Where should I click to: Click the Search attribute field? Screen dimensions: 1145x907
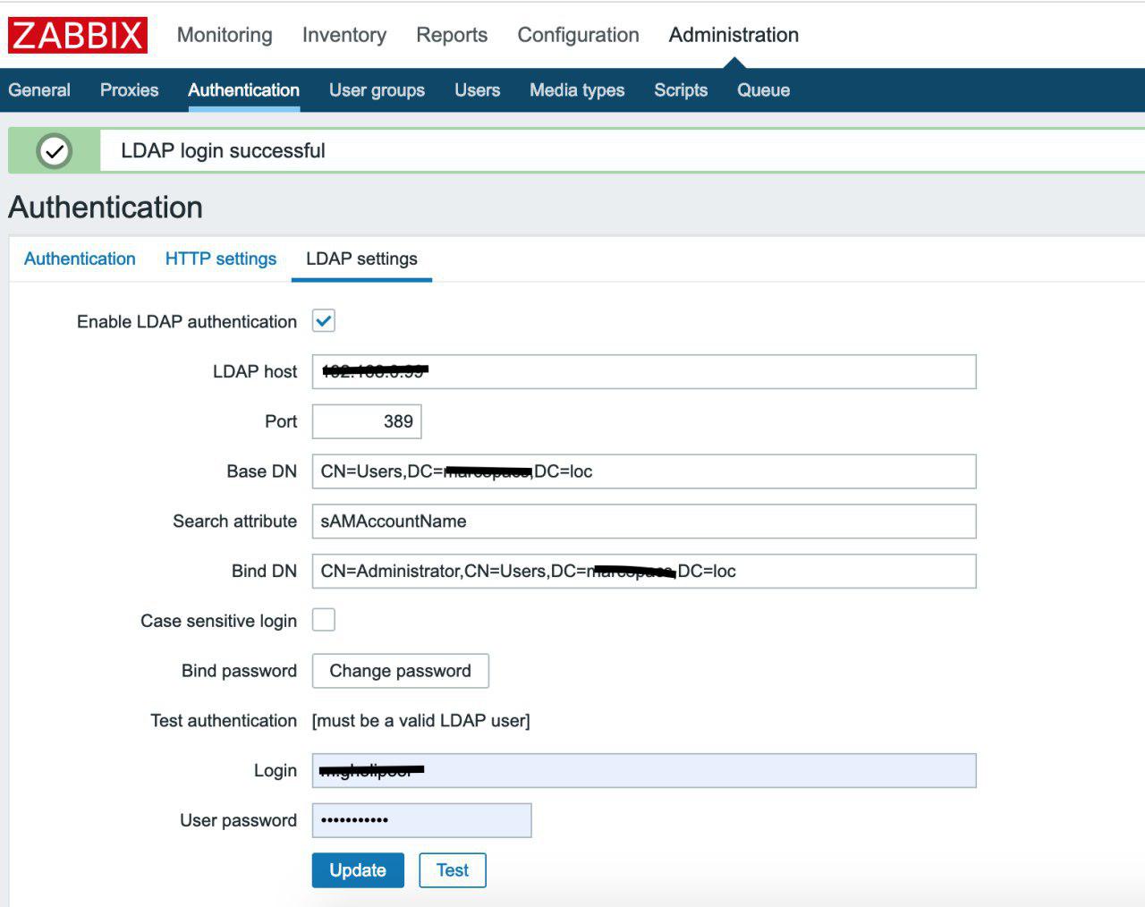pyautogui.click(x=644, y=521)
